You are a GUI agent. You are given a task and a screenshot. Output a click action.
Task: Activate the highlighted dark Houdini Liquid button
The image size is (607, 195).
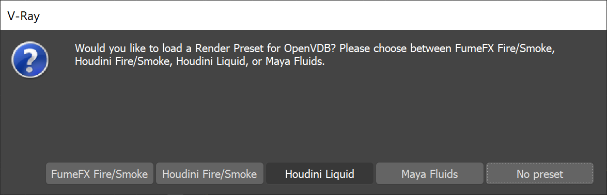[320, 173]
